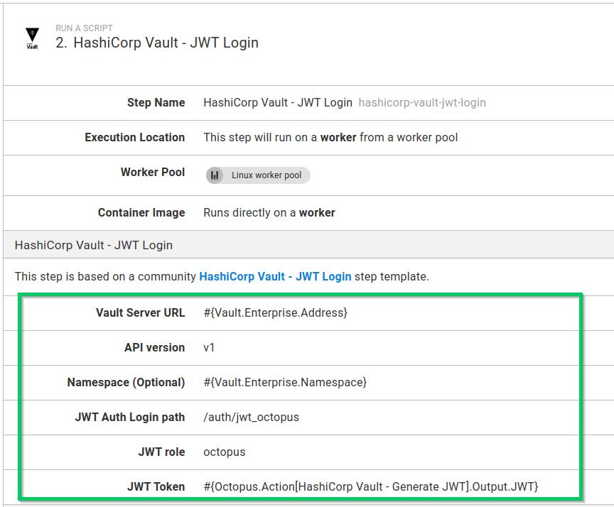Click the API version value v1
This screenshot has height=507, width=614.
pyautogui.click(x=209, y=347)
